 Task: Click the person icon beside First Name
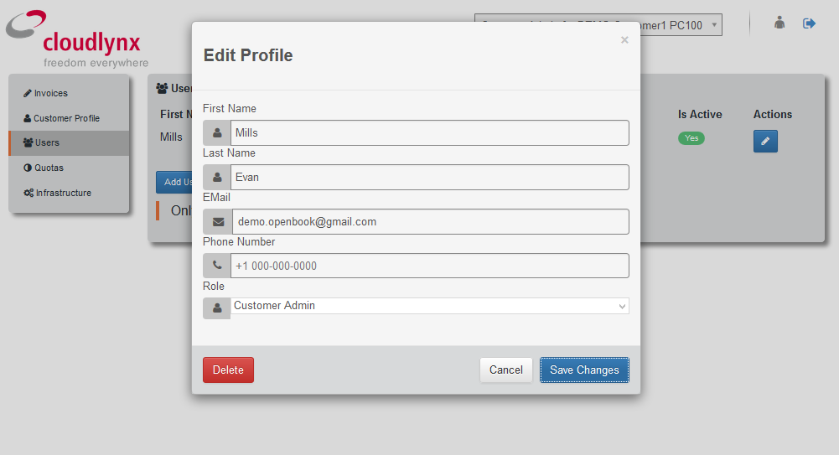[217, 132]
